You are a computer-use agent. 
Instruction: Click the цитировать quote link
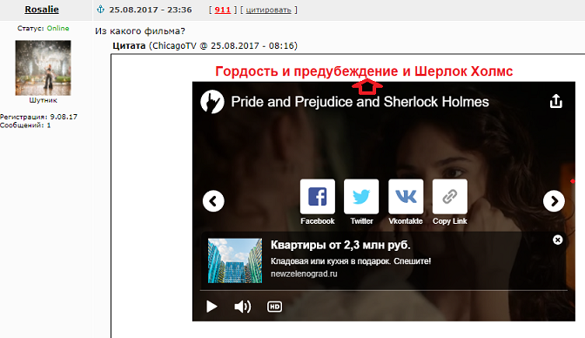coord(268,10)
